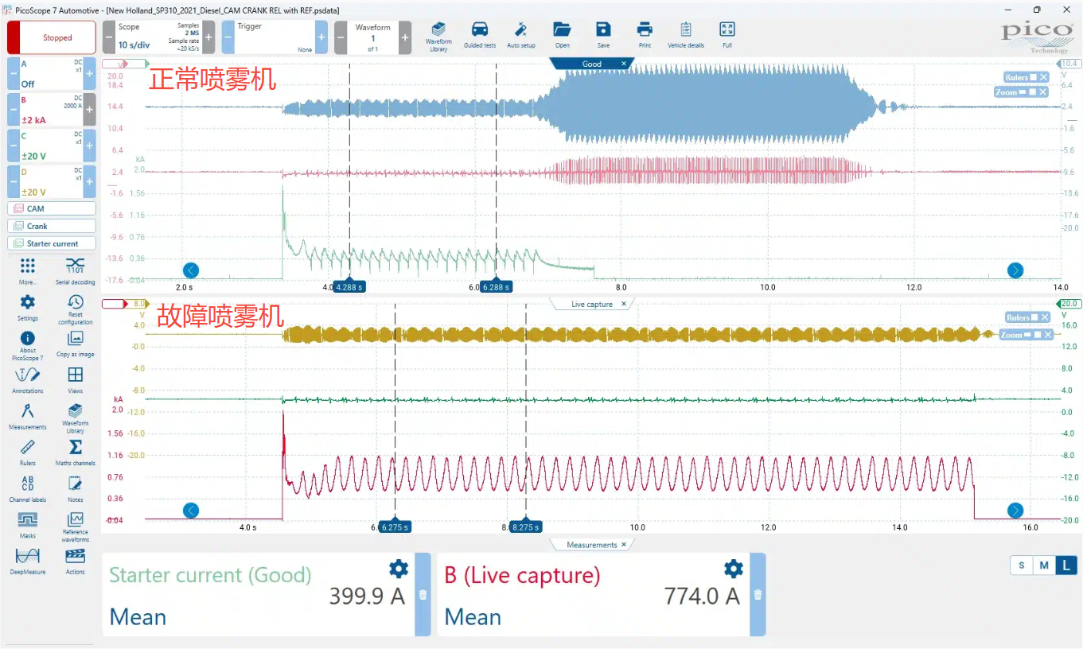Screen dimensions: 1083x649
Task: Go to next Waveform buffer
Action: pyautogui.click(x=405, y=37)
